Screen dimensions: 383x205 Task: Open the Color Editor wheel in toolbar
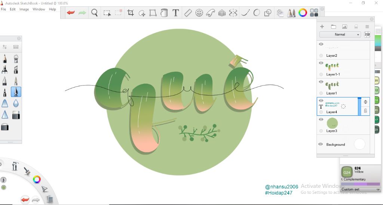tap(303, 12)
